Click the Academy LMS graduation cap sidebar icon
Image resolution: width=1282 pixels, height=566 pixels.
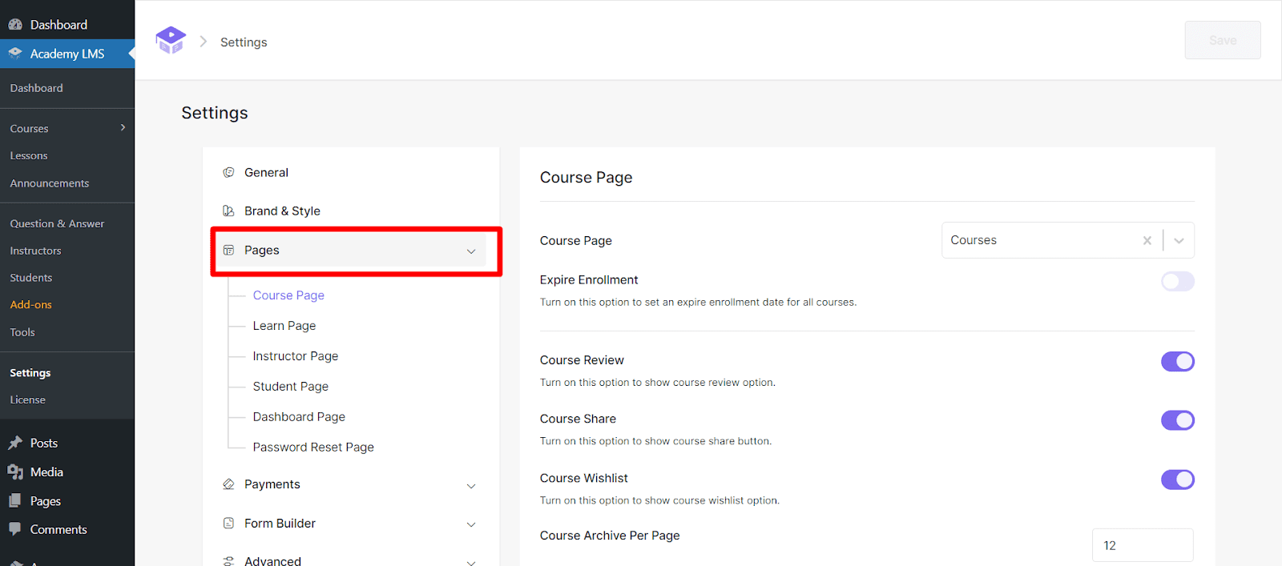pos(15,54)
